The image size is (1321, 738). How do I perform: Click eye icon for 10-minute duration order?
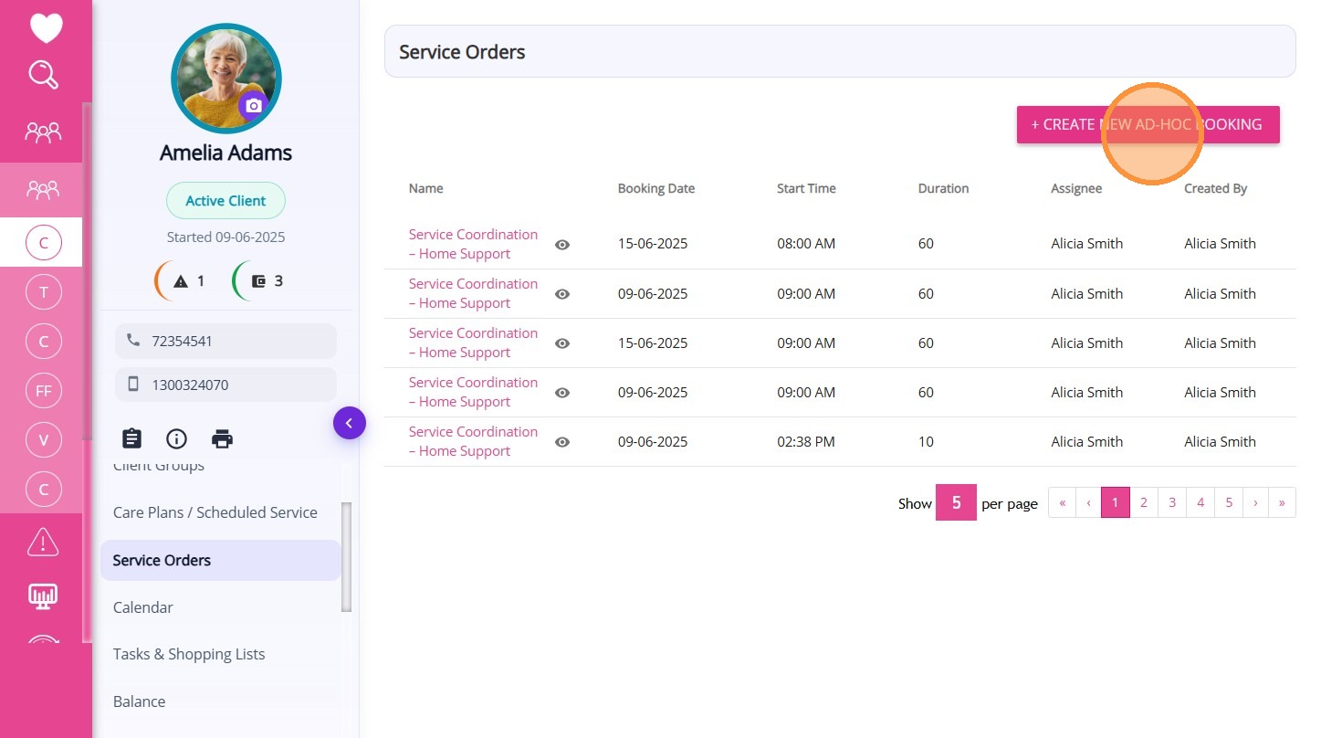tap(562, 442)
